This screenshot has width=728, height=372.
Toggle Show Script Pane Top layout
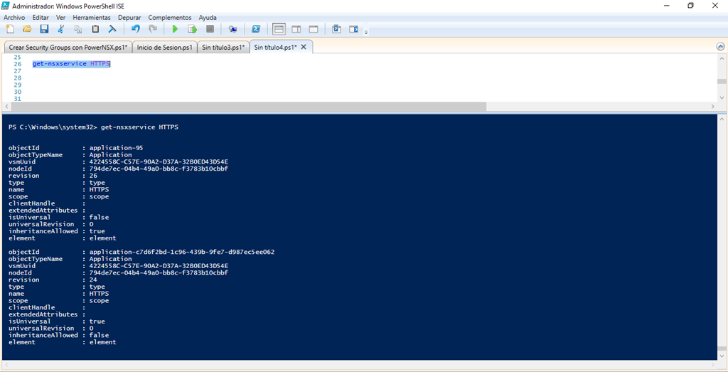pos(279,29)
